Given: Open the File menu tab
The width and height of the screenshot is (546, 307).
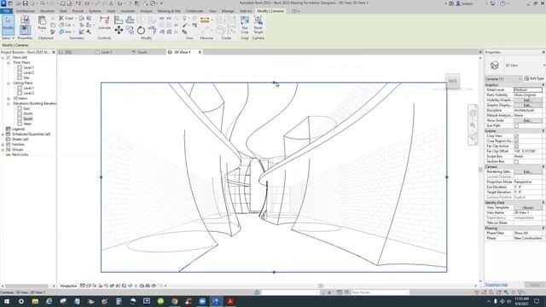Looking at the screenshot, I should click(x=6, y=11).
